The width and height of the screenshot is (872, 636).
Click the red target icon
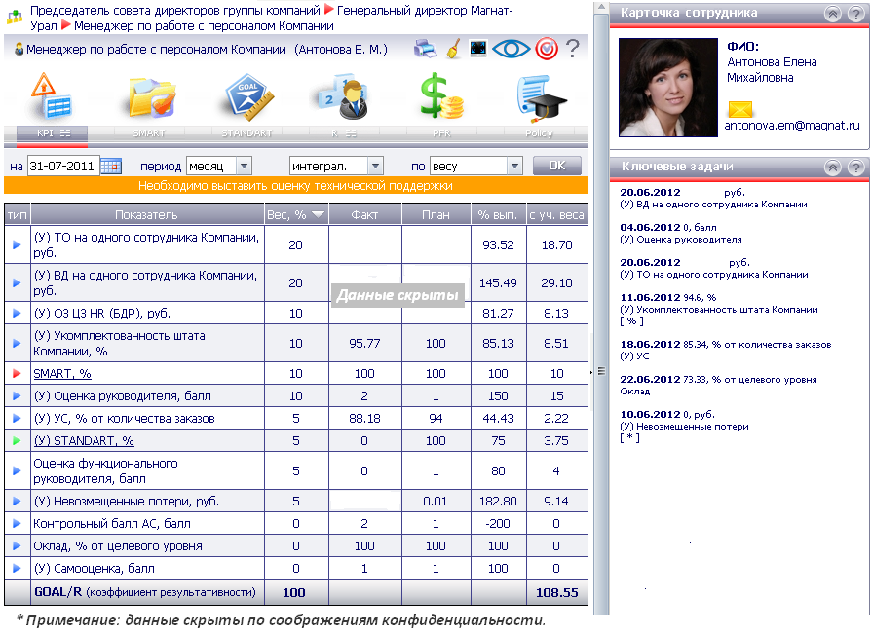coord(547,49)
